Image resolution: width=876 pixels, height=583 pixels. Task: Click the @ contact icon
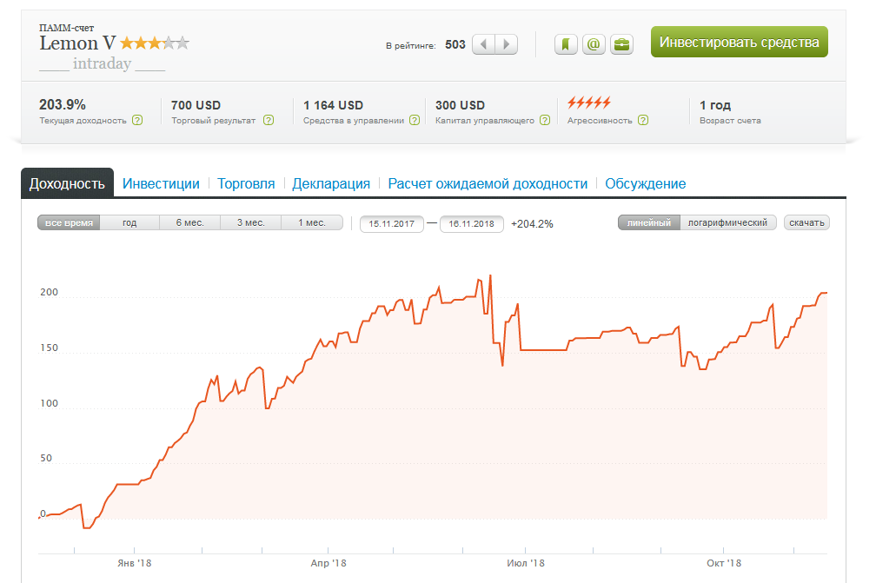coord(594,44)
